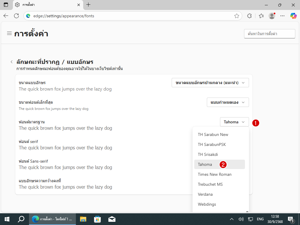Image resolution: width=300 pixels, height=225 pixels.
Task: Open the Edge three-dot menu
Action: coord(282,16)
